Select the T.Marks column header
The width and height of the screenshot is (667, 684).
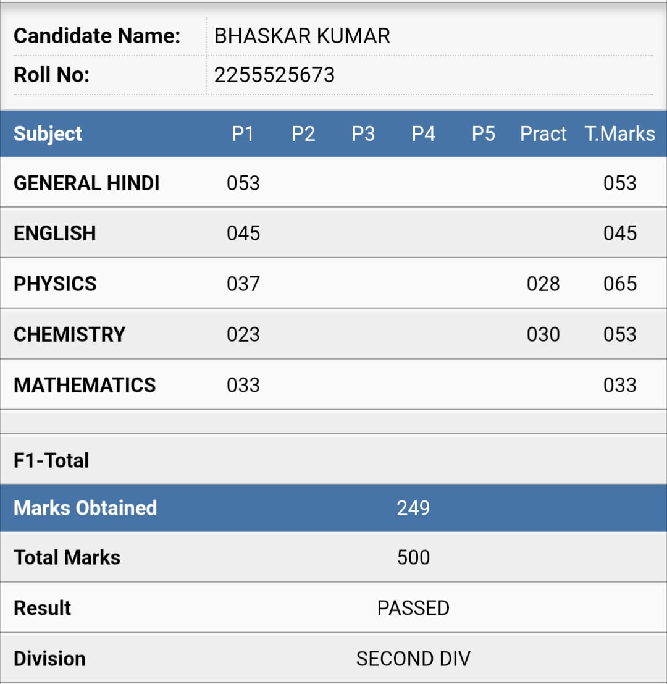tap(620, 134)
